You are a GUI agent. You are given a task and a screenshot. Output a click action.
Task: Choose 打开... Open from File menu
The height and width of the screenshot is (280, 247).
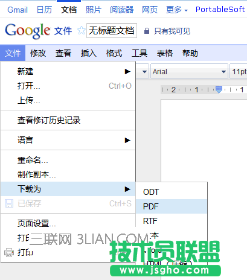click(x=68, y=86)
